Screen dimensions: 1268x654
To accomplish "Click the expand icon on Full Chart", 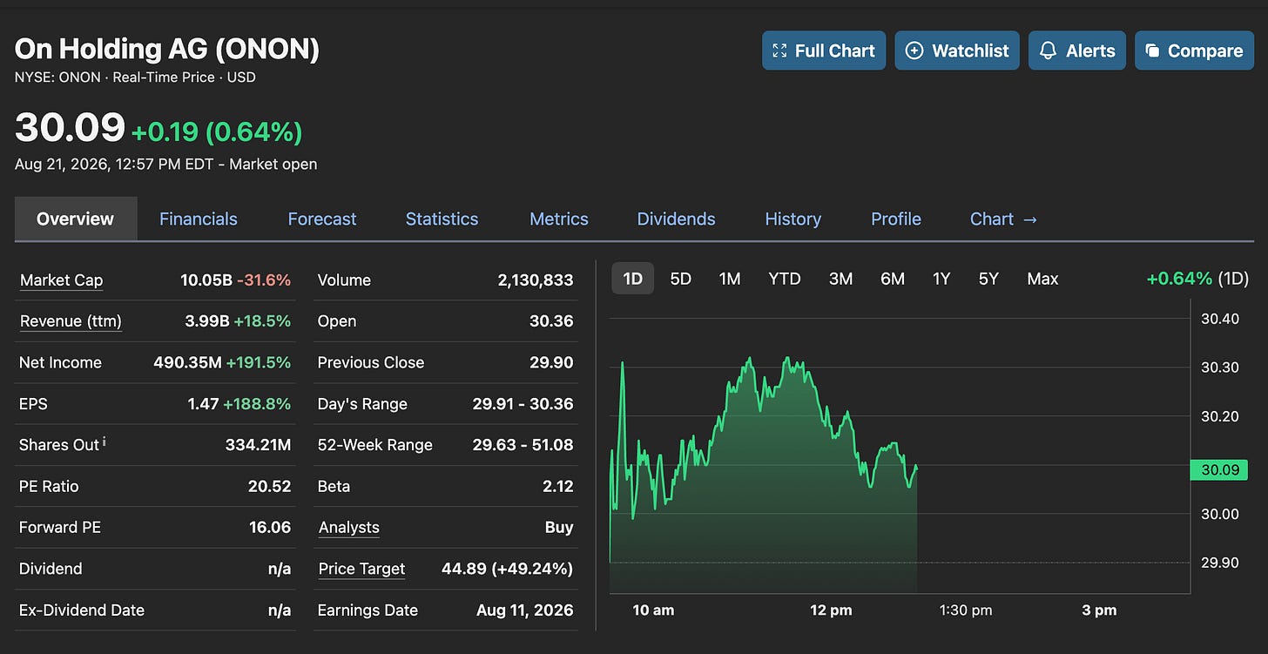I will coord(779,51).
